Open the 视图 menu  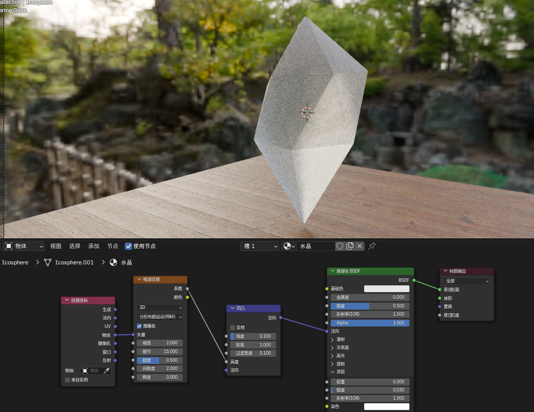click(56, 246)
